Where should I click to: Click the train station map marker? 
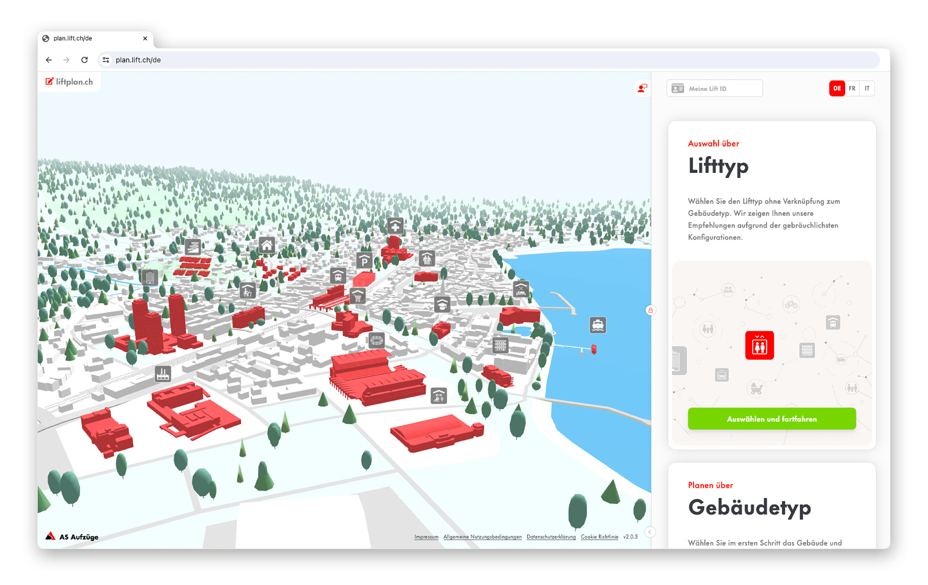(338, 276)
